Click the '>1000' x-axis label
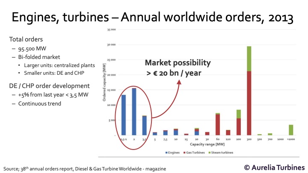Image resolution: width=308 pixels, height=173 pixels. 291,139
